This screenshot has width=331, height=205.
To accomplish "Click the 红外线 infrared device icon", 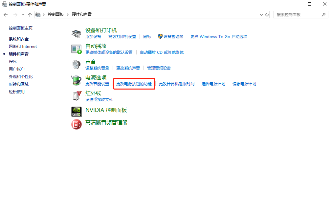I will (76, 96).
